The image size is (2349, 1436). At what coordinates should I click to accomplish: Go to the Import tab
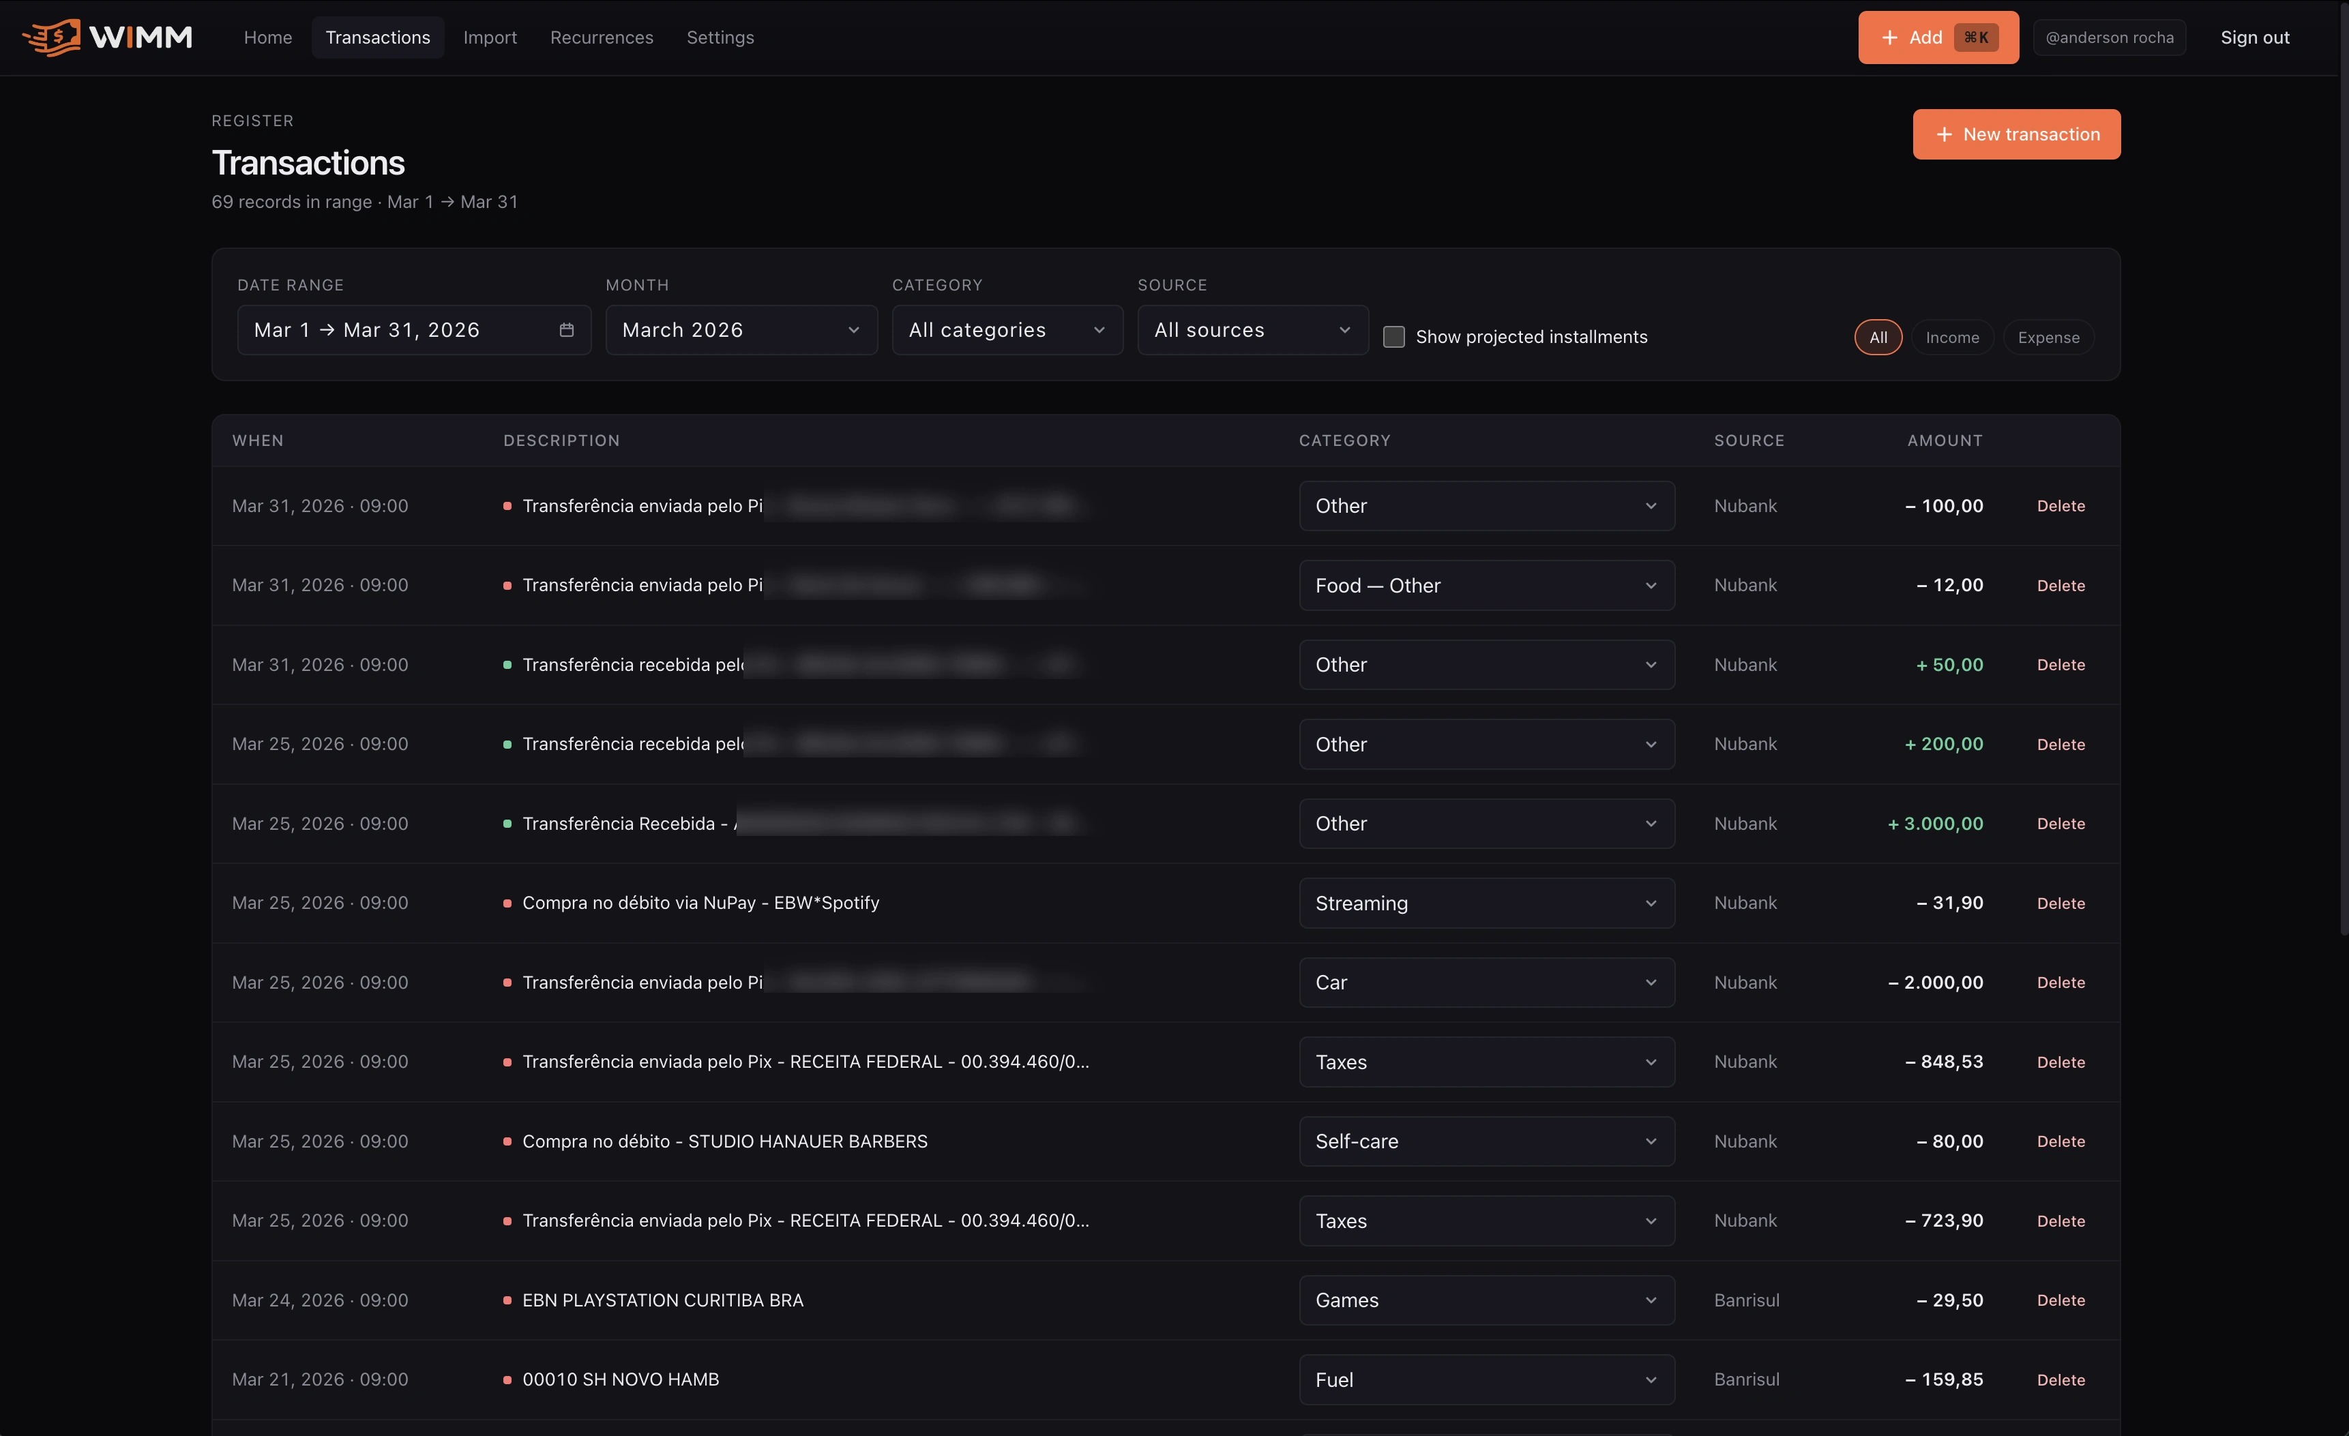tap(490, 38)
